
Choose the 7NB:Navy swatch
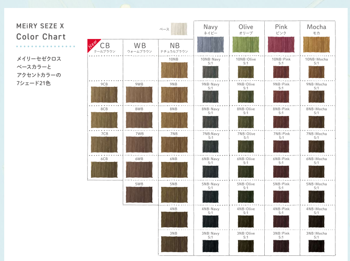[x=210, y=146]
